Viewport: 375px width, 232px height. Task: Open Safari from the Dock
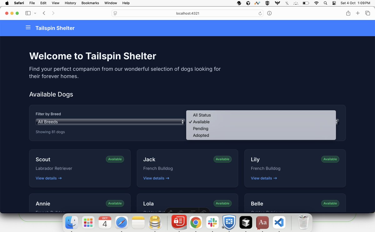(122, 223)
